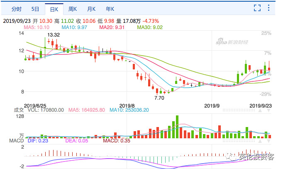
Task: Open the 周K weekly chart tab
Action: point(73,8)
